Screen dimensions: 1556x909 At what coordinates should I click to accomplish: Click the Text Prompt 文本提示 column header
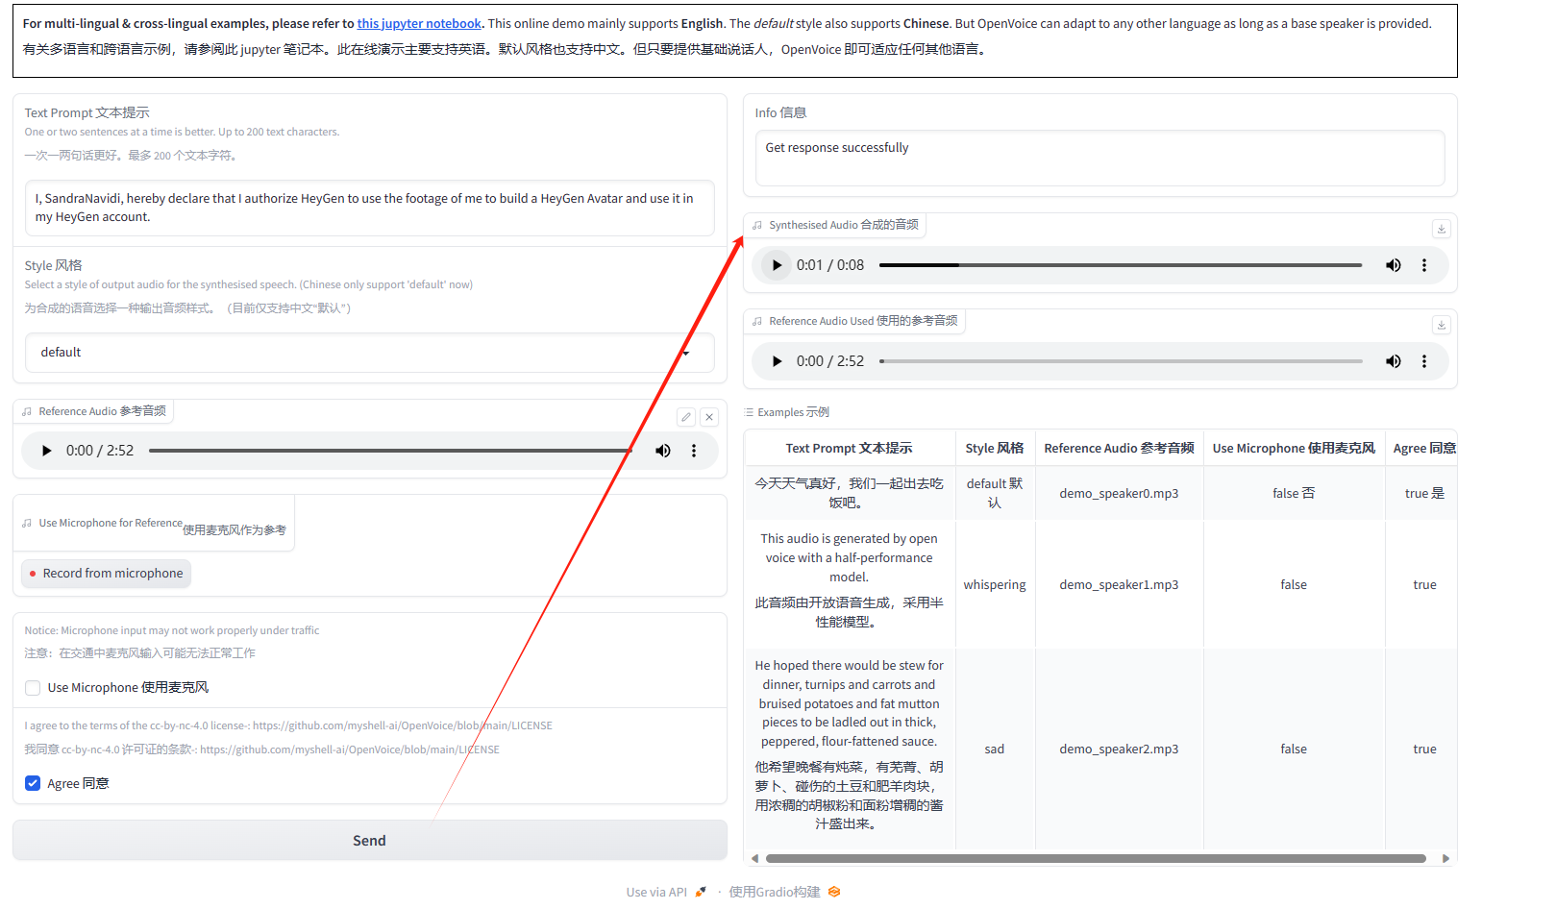click(850, 448)
